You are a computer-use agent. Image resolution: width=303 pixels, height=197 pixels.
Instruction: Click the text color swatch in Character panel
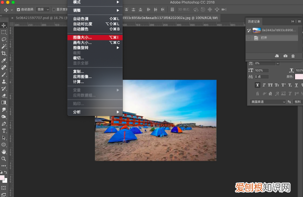[299, 77]
